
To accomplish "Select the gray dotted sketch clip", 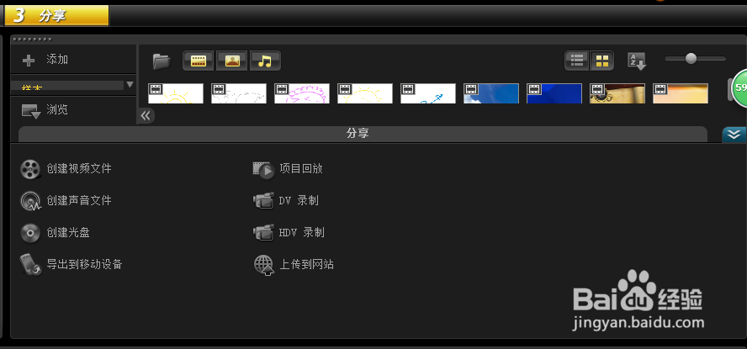I will click(x=239, y=93).
